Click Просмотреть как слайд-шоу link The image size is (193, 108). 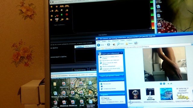[110, 60]
